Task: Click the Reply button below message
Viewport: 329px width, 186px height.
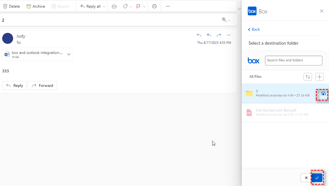Action: pos(14,85)
